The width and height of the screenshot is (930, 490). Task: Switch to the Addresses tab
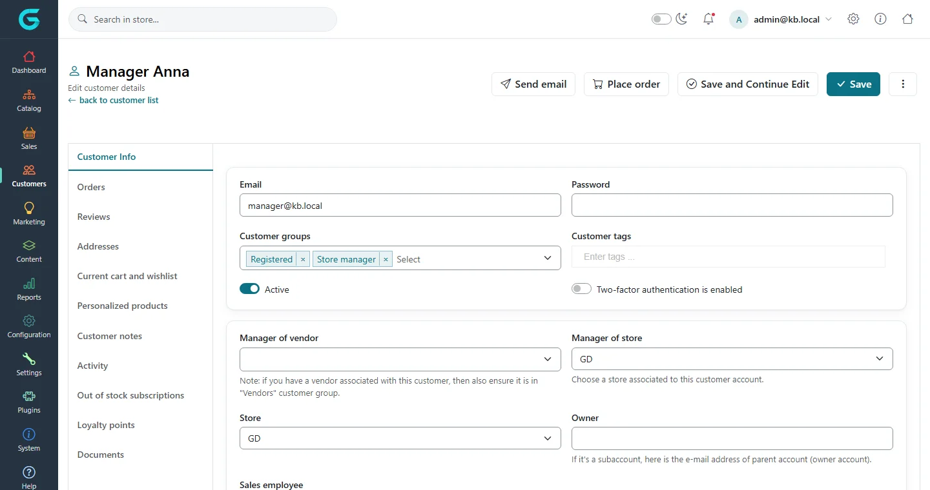[140, 246]
